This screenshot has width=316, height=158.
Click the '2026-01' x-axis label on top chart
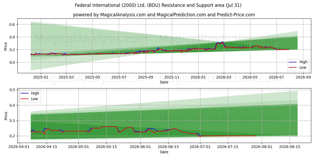pos(198,77)
